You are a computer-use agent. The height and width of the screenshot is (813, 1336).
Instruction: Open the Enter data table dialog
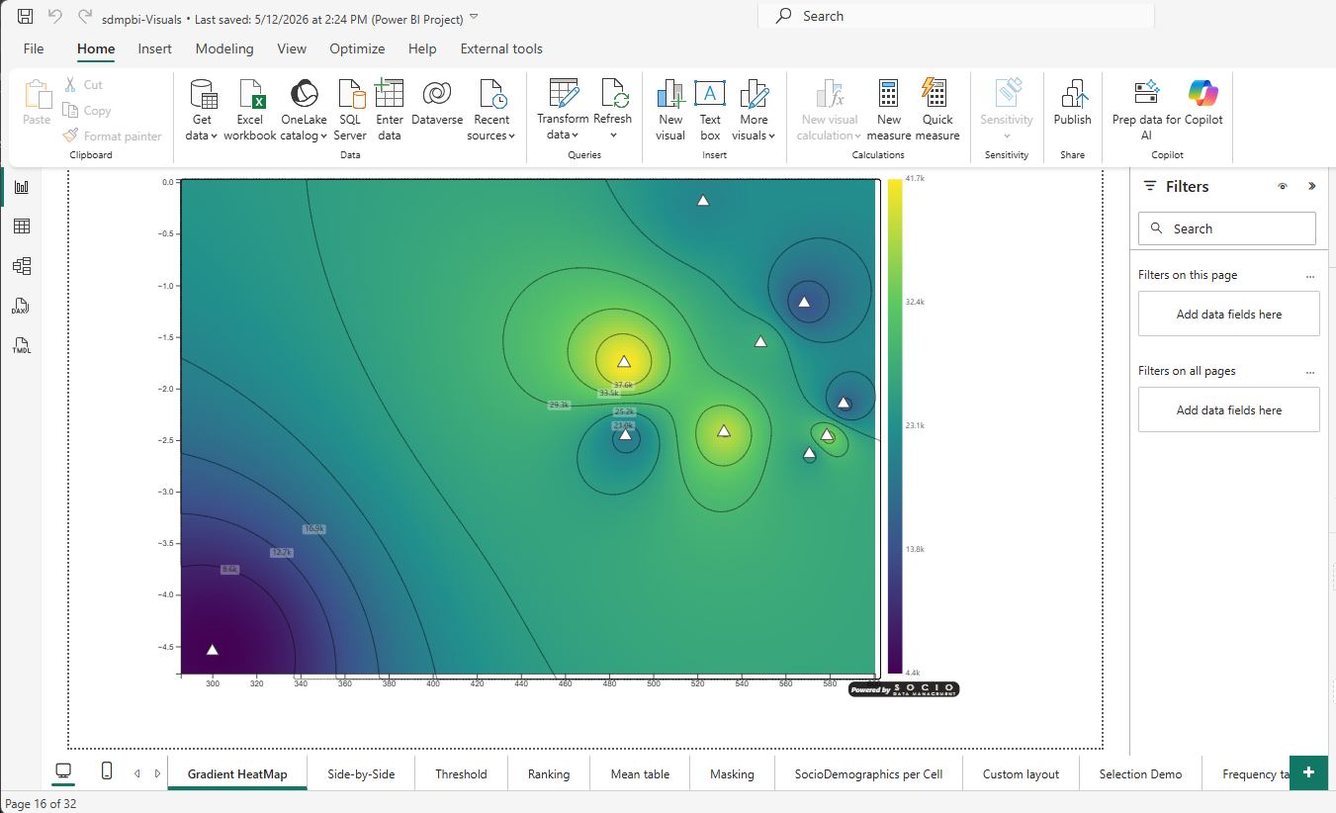[x=390, y=110]
